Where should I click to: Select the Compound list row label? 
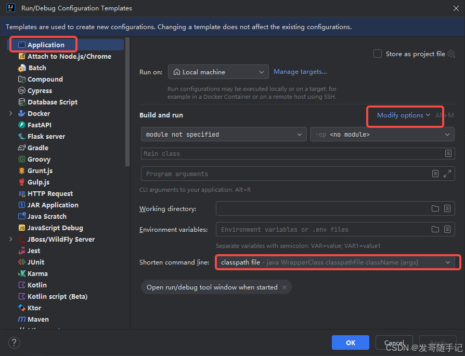[45, 79]
